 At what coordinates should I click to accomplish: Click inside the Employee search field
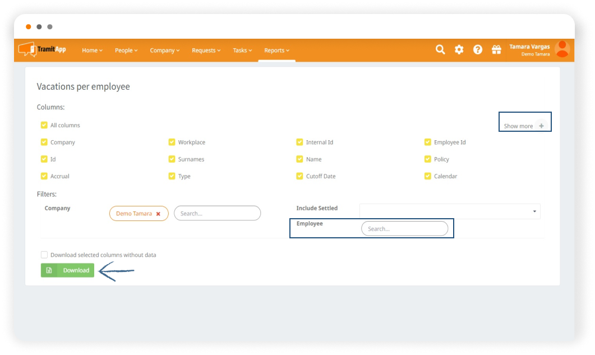404,229
